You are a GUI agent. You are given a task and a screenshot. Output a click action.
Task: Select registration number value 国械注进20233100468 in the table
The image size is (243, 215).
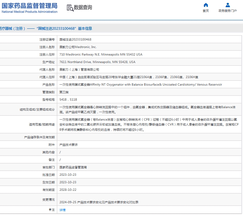point(75,40)
